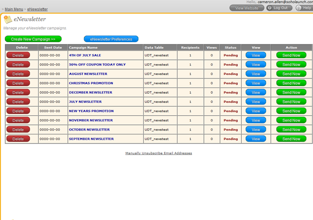Screen dimensions: 313x220
Task: Open View Website button
Action: point(246,8)
